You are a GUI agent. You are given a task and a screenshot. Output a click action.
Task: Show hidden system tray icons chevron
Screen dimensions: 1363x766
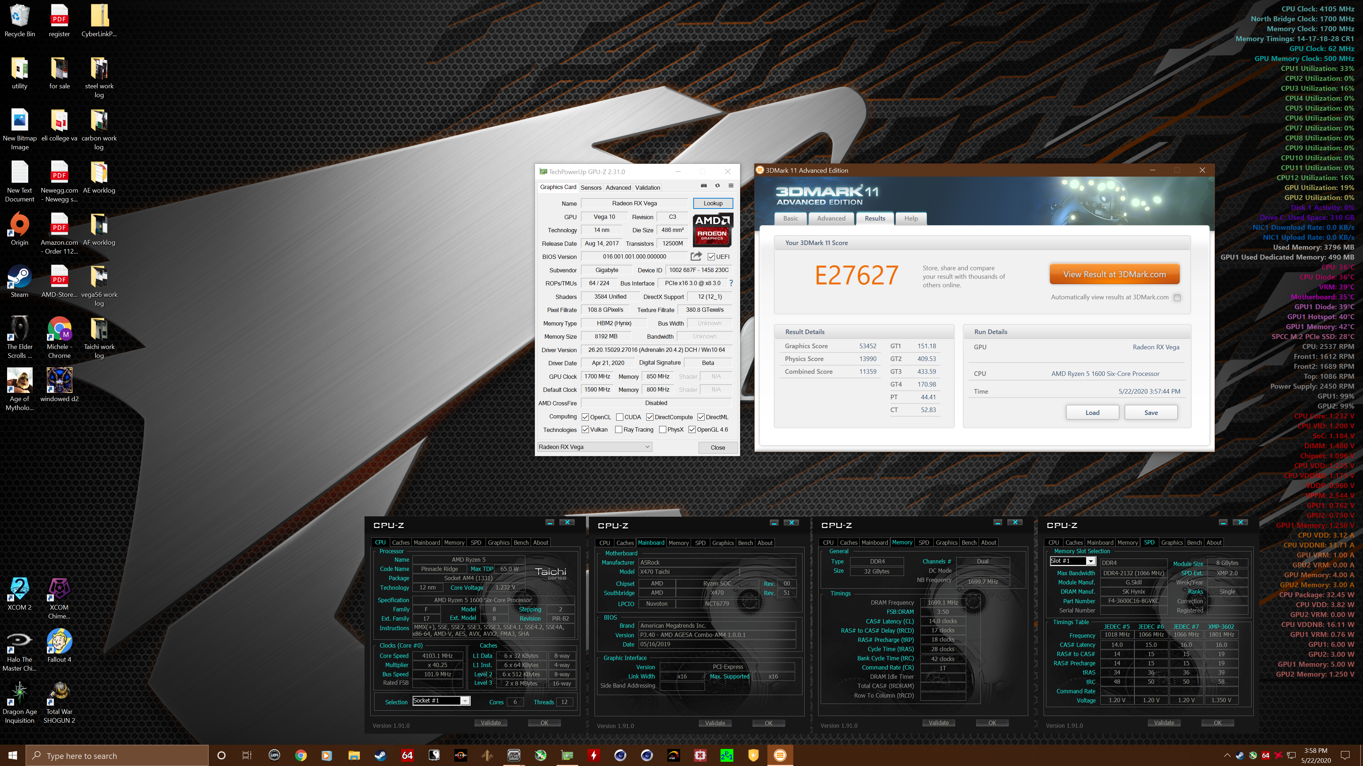(1227, 755)
